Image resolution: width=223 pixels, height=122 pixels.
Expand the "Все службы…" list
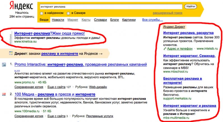tap(152, 20)
